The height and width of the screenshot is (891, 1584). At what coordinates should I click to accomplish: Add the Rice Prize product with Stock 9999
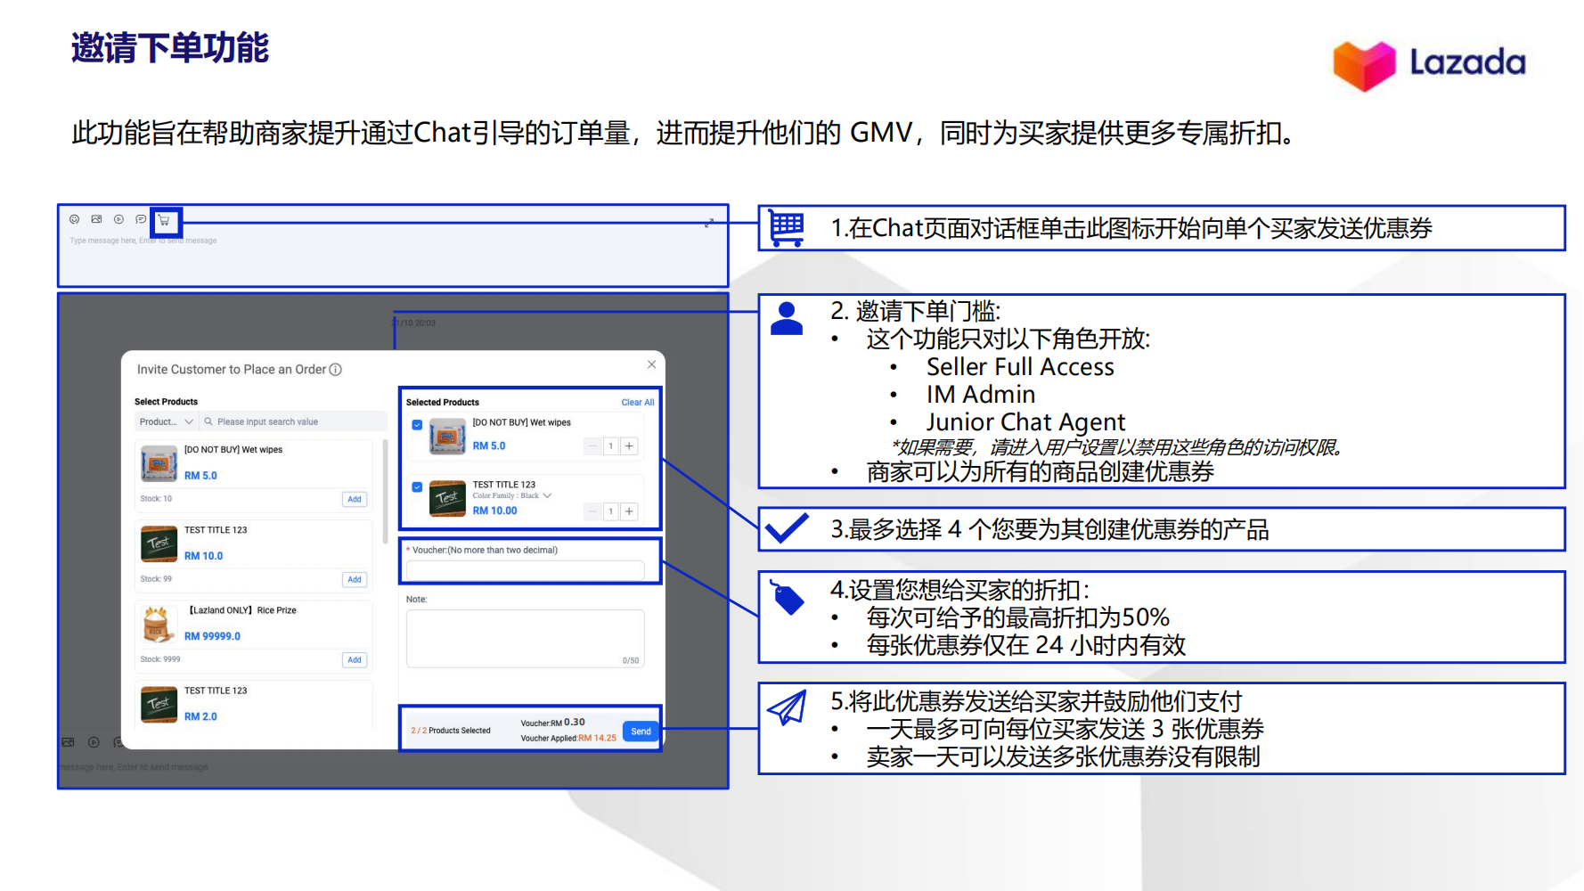click(355, 659)
